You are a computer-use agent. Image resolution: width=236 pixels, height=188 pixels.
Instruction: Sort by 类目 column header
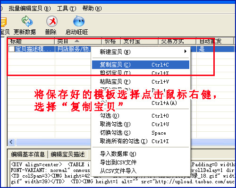click(x=78, y=41)
